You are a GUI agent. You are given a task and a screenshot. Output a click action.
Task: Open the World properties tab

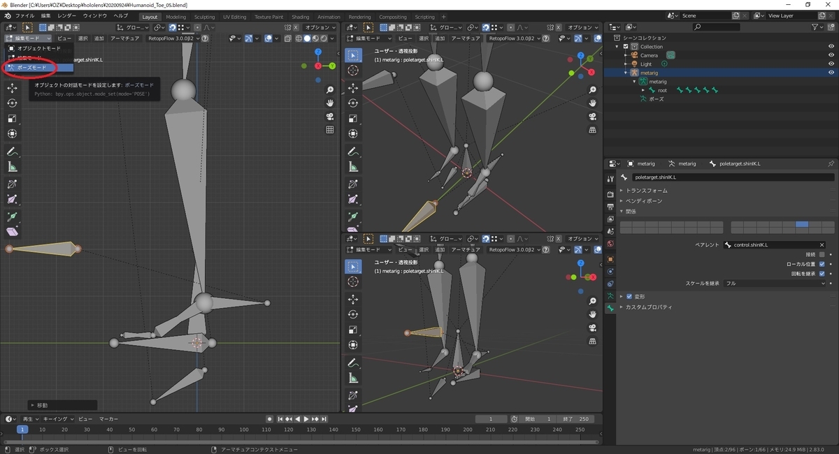(610, 244)
